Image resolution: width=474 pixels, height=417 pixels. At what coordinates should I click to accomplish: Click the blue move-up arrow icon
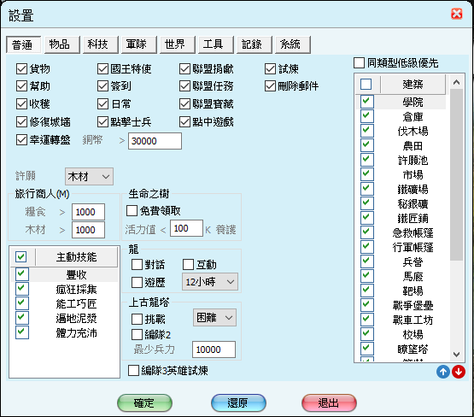tap(443, 372)
